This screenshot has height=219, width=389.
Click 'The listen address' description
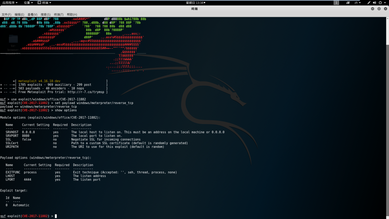[89, 176]
